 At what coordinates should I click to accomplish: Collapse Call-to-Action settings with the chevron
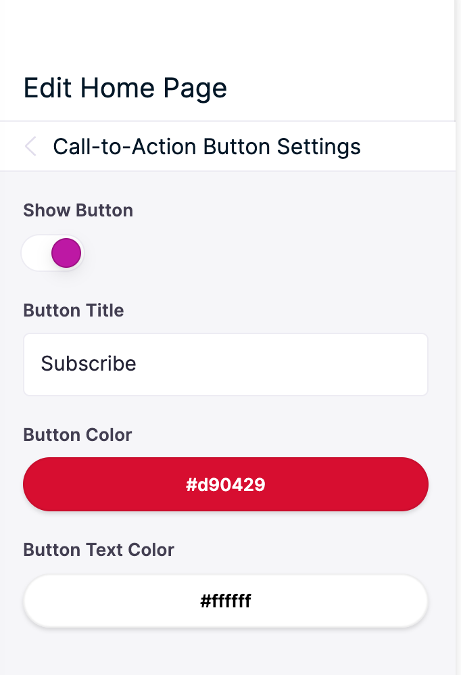(x=31, y=146)
